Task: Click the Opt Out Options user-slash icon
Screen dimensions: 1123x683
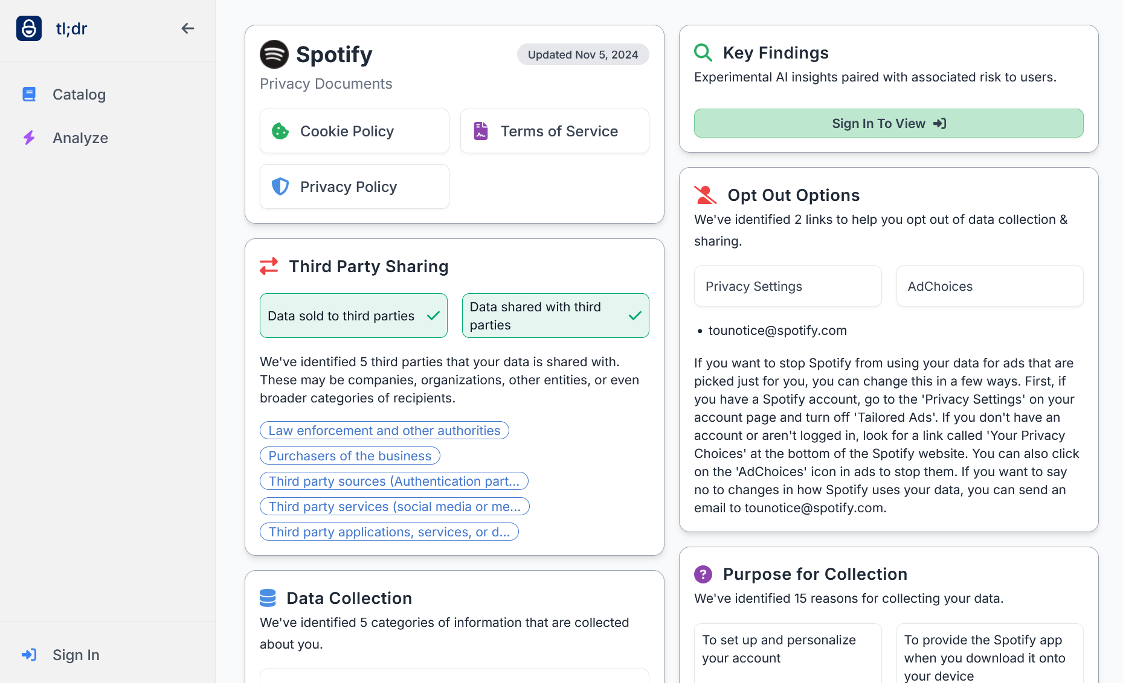Action: pyautogui.click(x=705, y=195)
